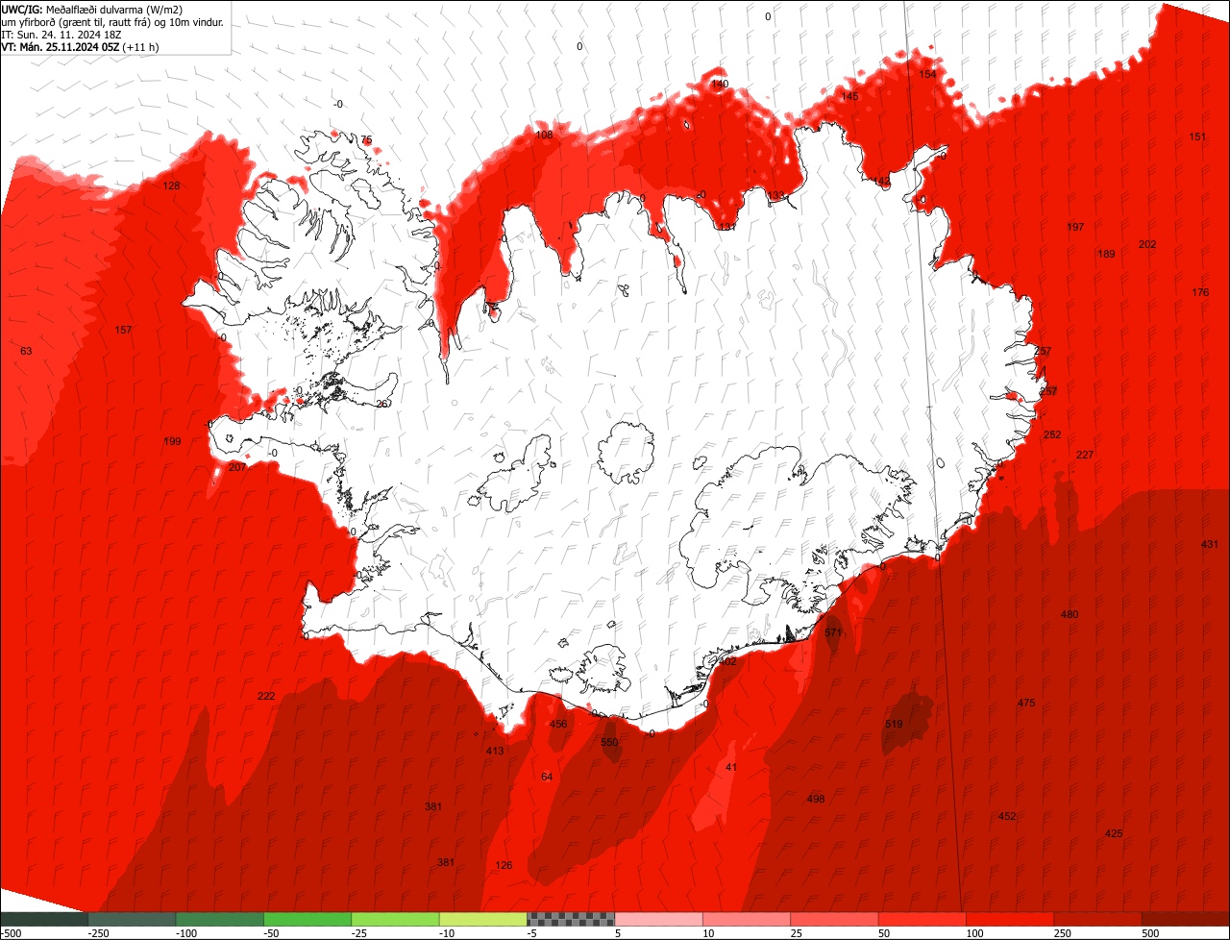Click the flux value '176' near the right edge
This screenshot has width=1230, height=940.
coord(1200,292)
